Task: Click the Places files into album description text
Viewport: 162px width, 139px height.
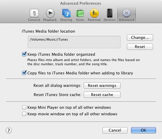Action: coord(83,62)
